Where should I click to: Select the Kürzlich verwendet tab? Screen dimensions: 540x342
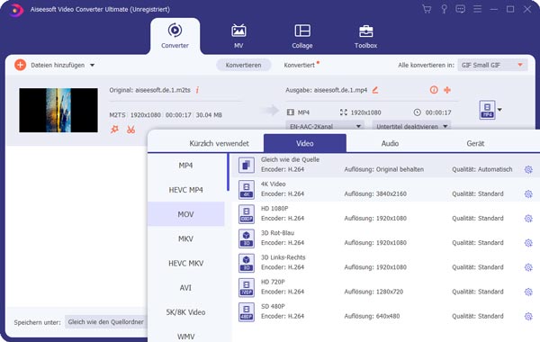219,143
